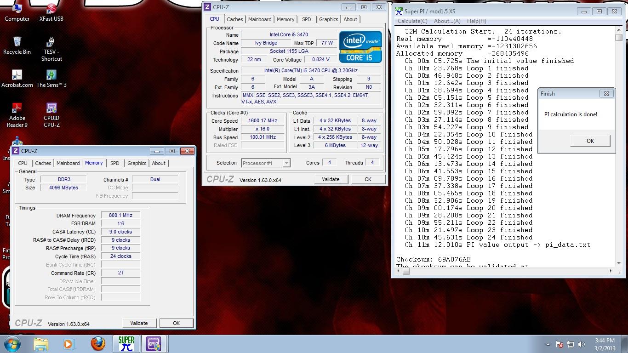
Task: Click the DRAM Frequency 800.1 MHz field
Action: point(120,215)
